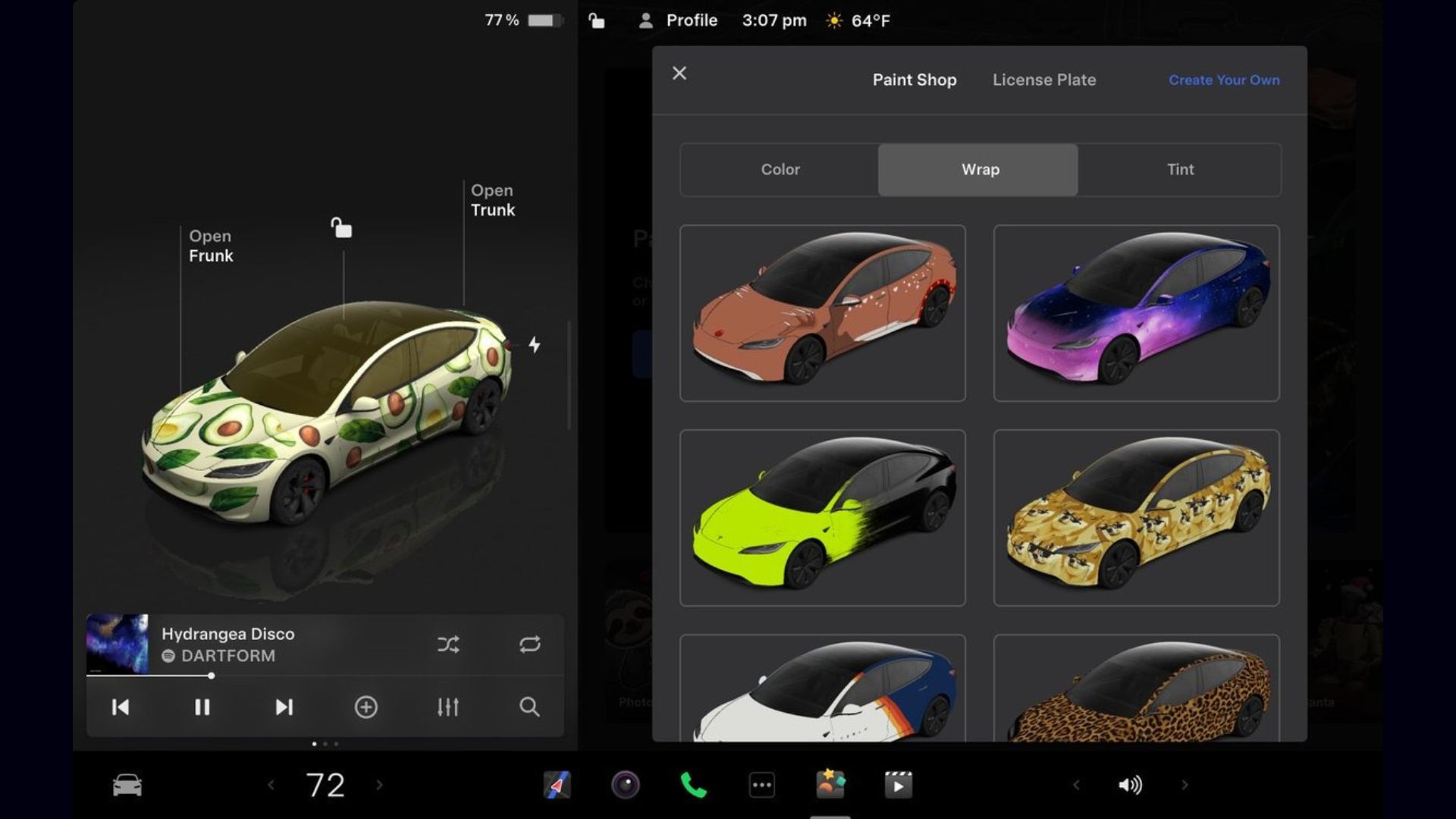Open the Toybox app icon
The height and width of the screenshot is (819, 1456).
[830, 785]
